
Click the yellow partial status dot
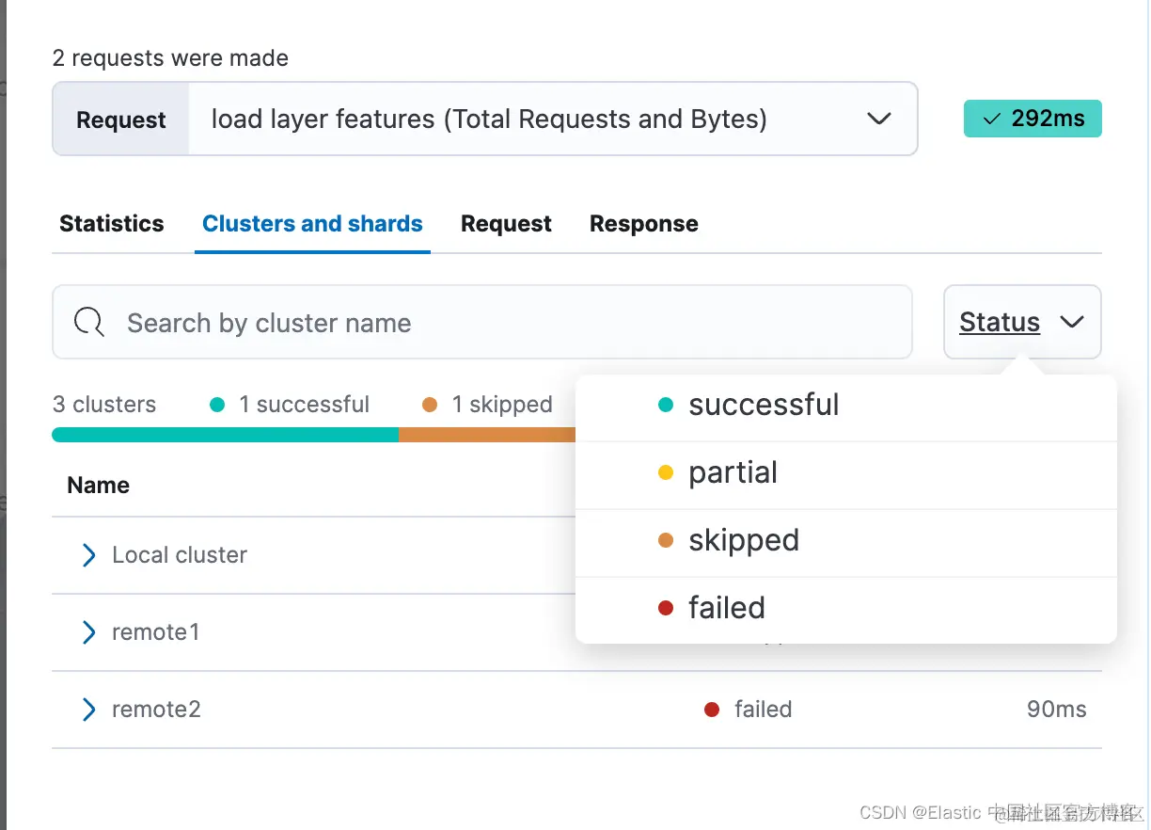666,472
